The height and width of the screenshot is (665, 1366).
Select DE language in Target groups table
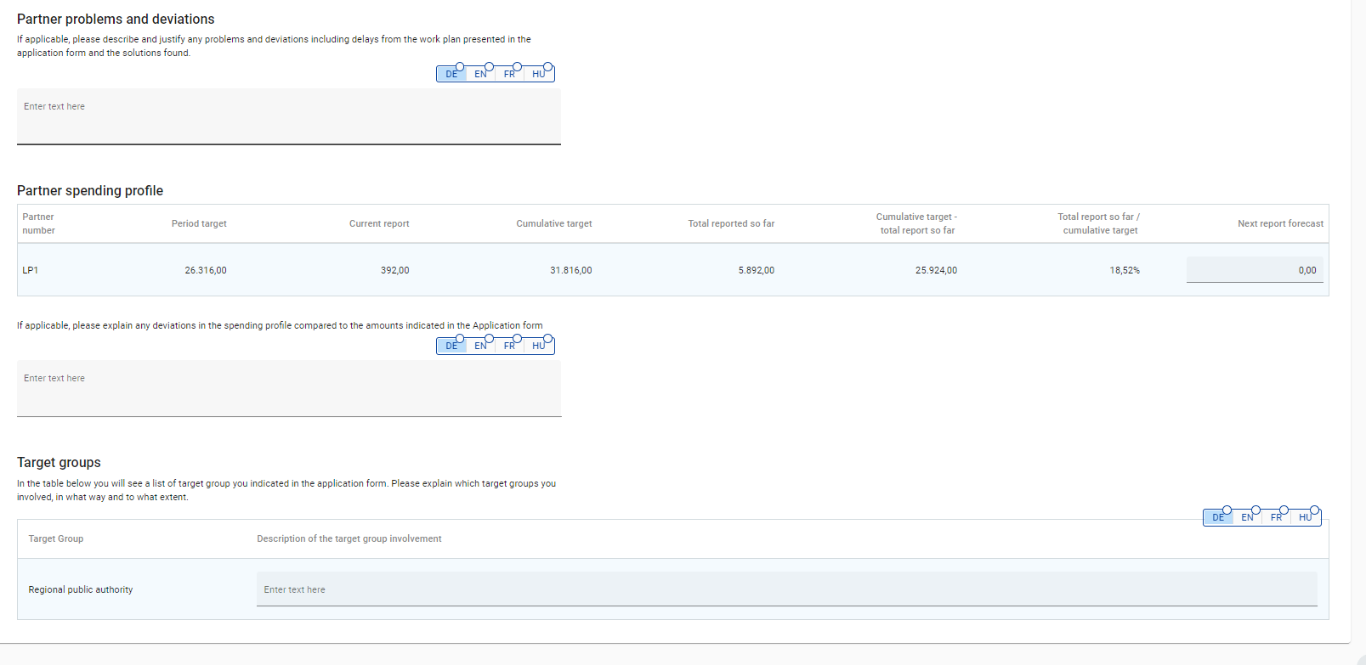(1218, 517)
